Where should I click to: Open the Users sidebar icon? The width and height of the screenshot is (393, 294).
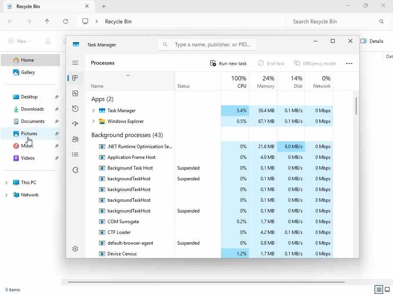[75, 139]
